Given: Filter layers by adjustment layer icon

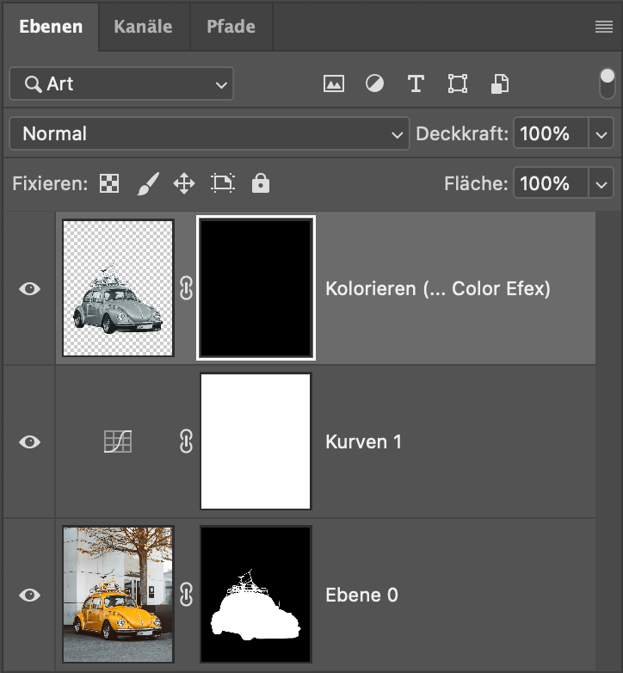Looking at the screenshot, I should (x=374, y=83).
